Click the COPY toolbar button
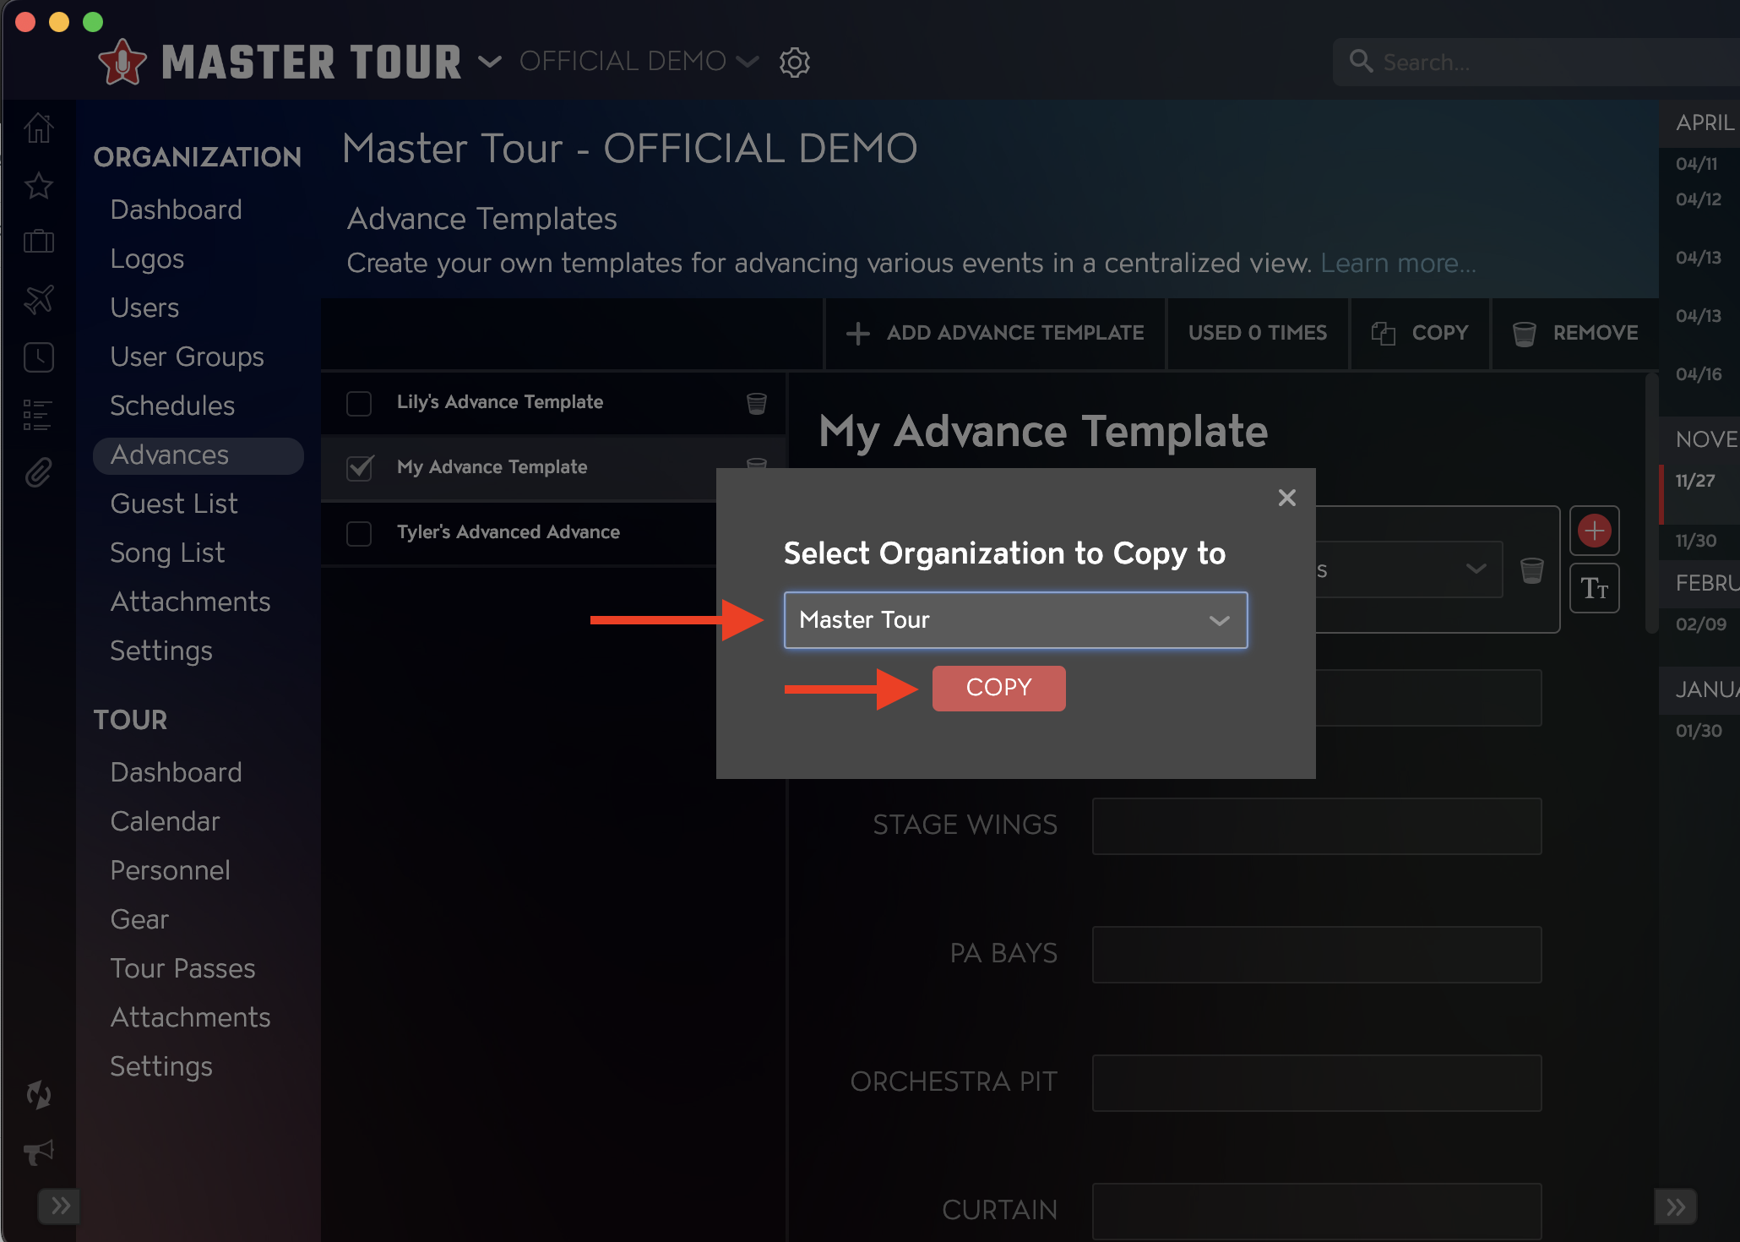Image resolution: width=1740 pixels, height=1242 pixels. click(x=1420, y=334)
